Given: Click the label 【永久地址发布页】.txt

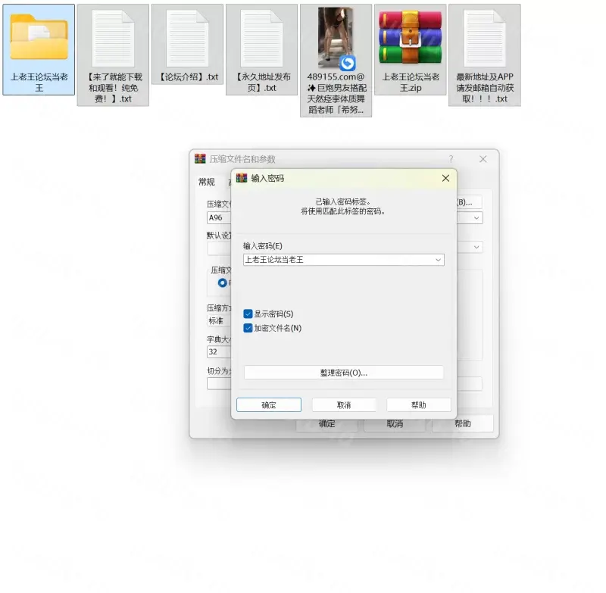Looking at the screenshot, I should 261,83.
